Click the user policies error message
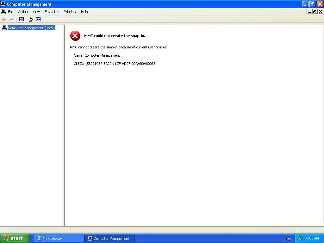The height and width of the screenshot is (243, 324). tap(119, 47)
